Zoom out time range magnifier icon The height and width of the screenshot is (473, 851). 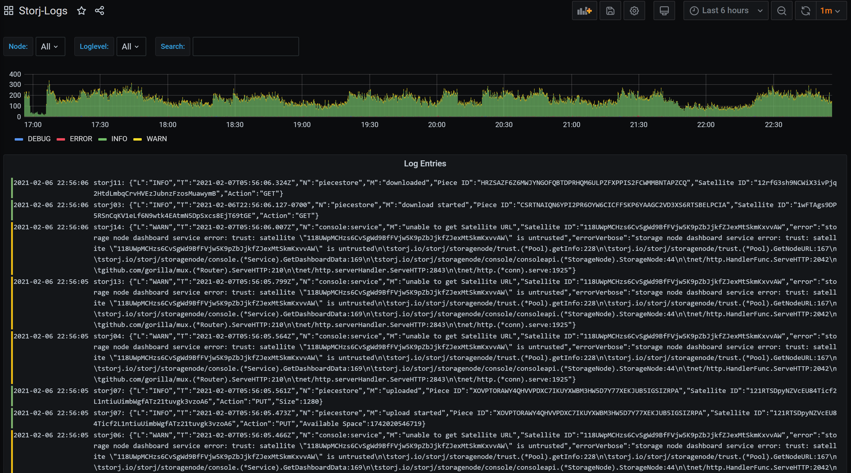click(x=781, y=10)
